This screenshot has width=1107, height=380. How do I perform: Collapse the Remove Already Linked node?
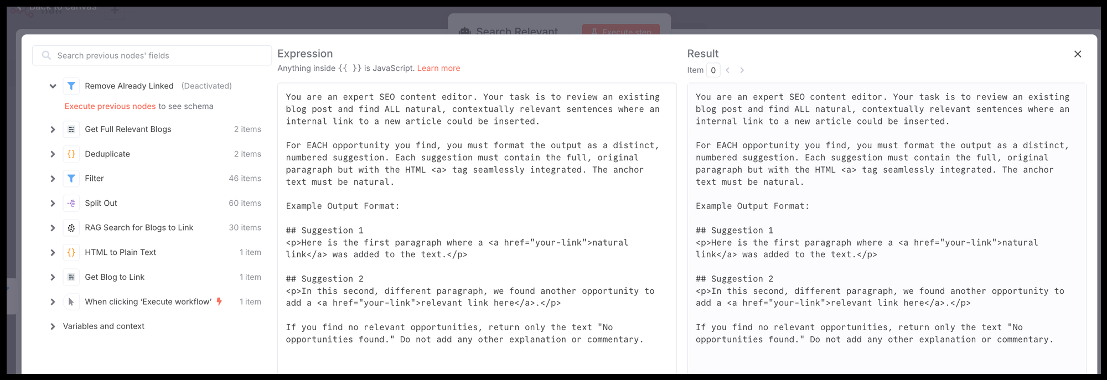(53, 86)
